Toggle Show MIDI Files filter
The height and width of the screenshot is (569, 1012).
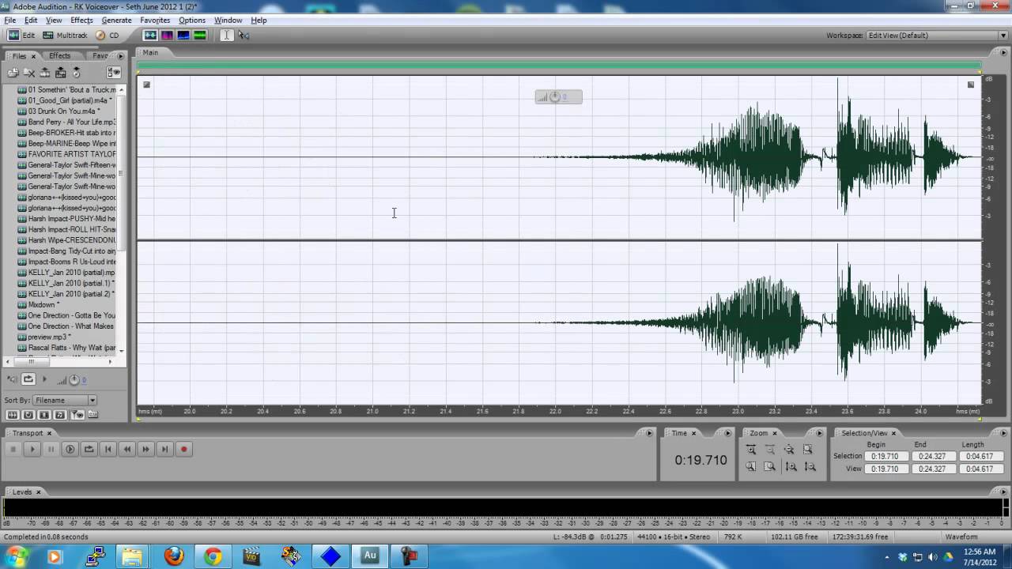click(x=59, y=415)
